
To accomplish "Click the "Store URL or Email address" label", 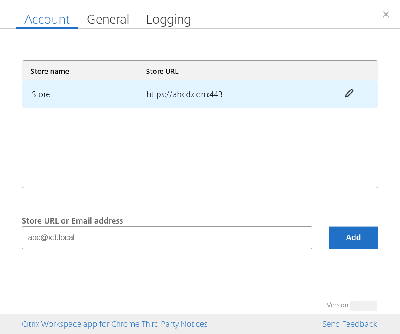I will (x=72, y=220).
